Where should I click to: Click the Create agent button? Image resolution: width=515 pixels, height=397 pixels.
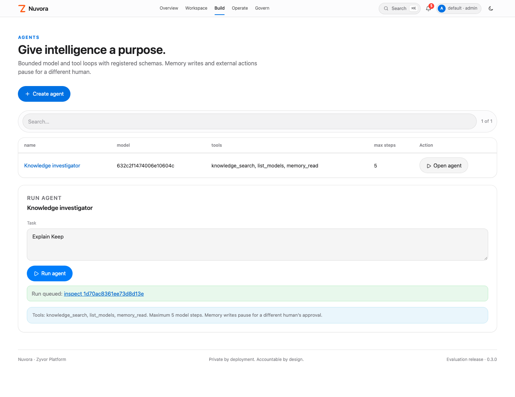tap(44, 94)
